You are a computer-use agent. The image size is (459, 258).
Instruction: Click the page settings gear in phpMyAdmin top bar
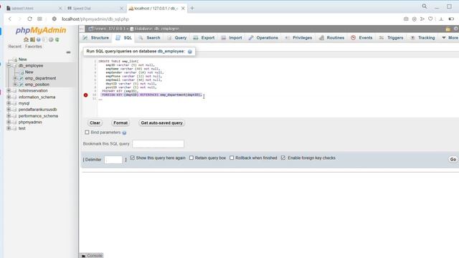pyautogui.click(x=456, y=29)
